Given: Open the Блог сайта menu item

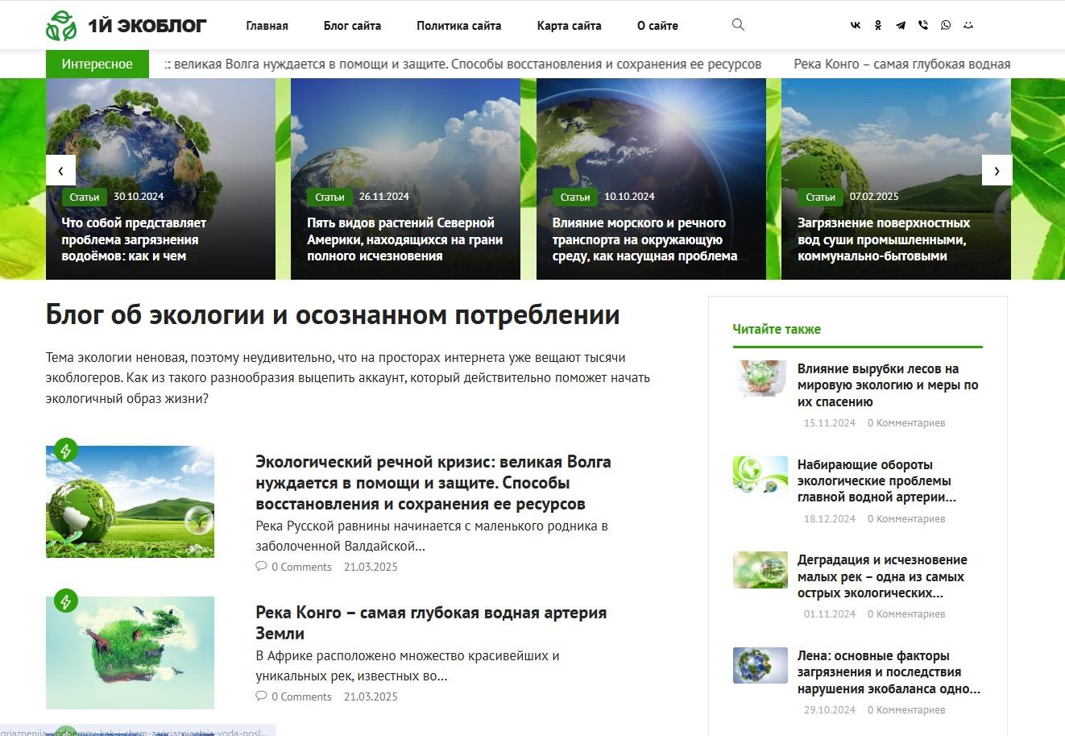Looking at the screenshot, I should pos(352,26).
